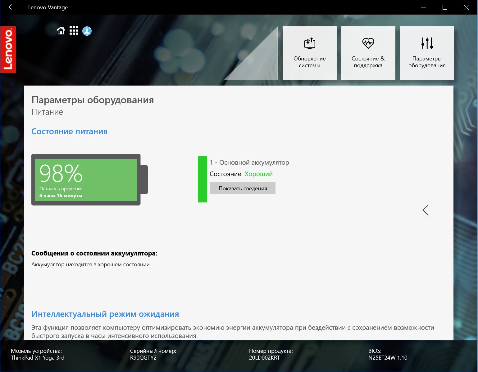Click the product number 20LD002KRT
The image size is (478, 372).
point(264,357)
